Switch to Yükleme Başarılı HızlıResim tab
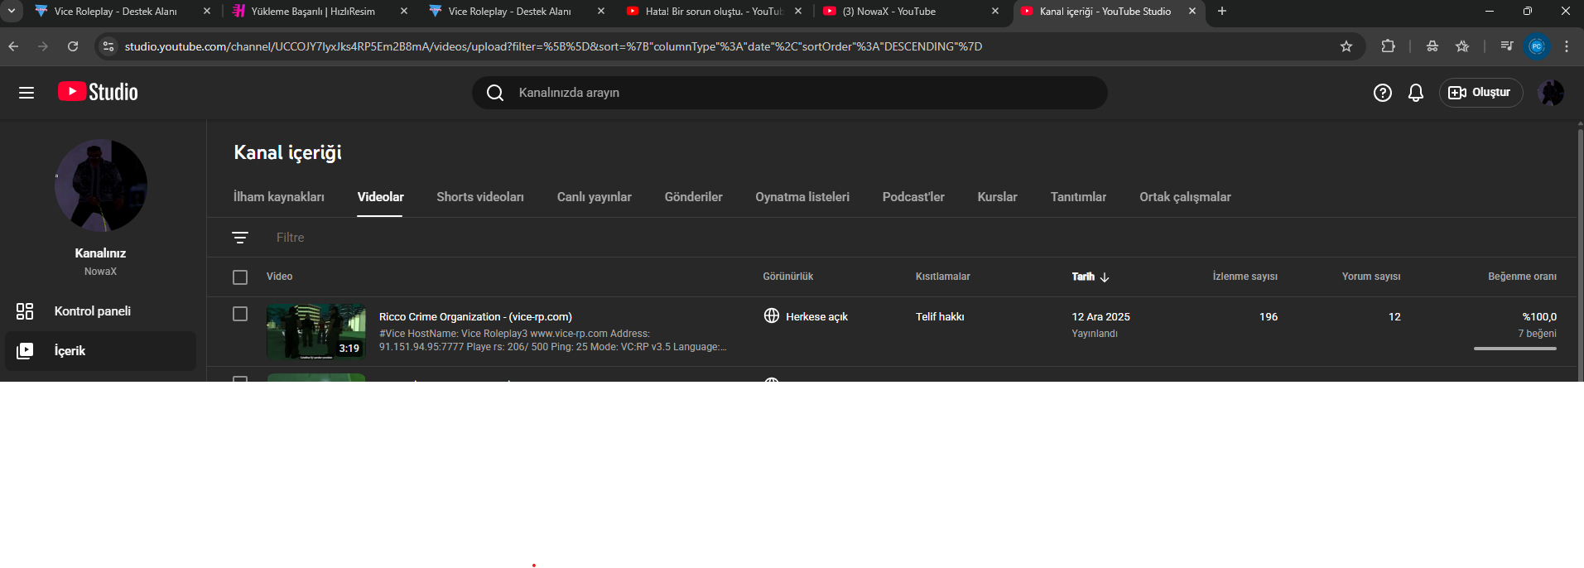This screenshot has height=568, width=1584. (313, 12)
